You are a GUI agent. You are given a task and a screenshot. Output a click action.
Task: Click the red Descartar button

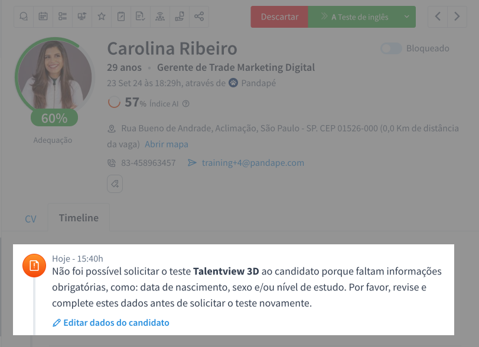[279, 17]
